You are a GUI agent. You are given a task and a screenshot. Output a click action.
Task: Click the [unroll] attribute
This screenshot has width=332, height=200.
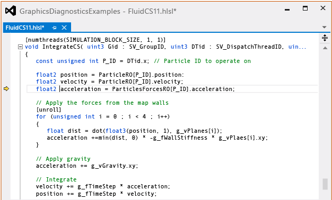click(48, 110)
